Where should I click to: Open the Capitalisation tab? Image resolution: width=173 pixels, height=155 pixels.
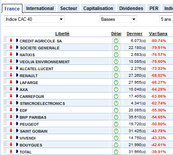[98, 8]
